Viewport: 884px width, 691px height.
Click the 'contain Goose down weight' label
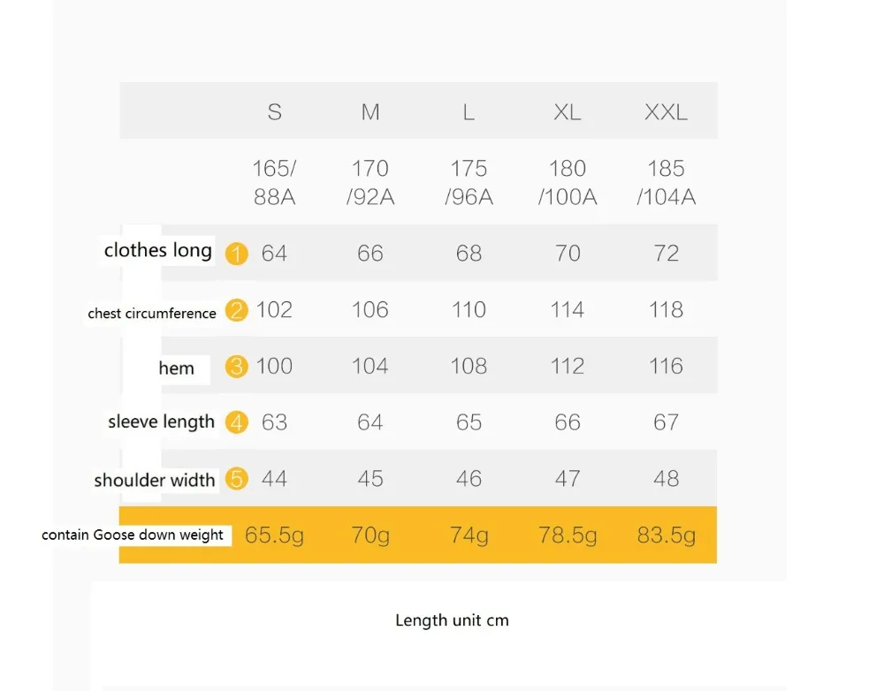[x=133, y=535]
